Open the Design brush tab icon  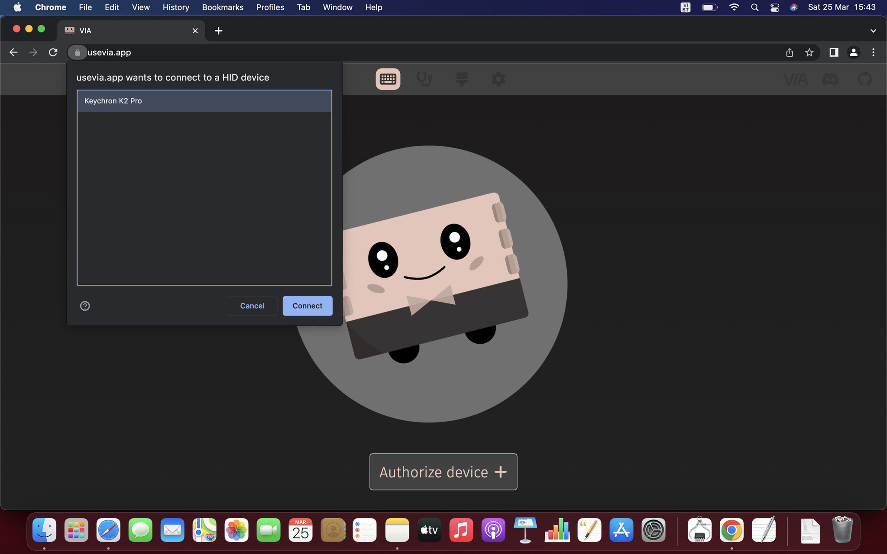coord(461,79)
